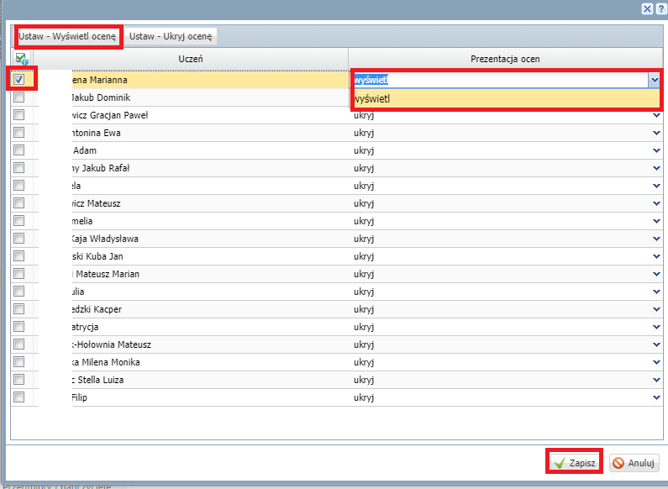The image size is (668, 489).
Task: Click the ukryj value for atrycja
Action: (364, 327)
